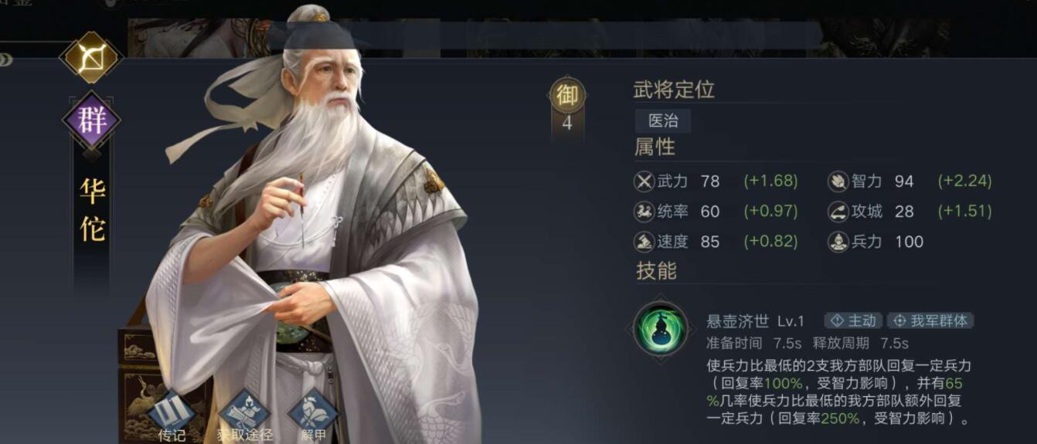1037x444 pixels.
Task: Click the purple 群 faction badge
Action: tap(92, 121)
